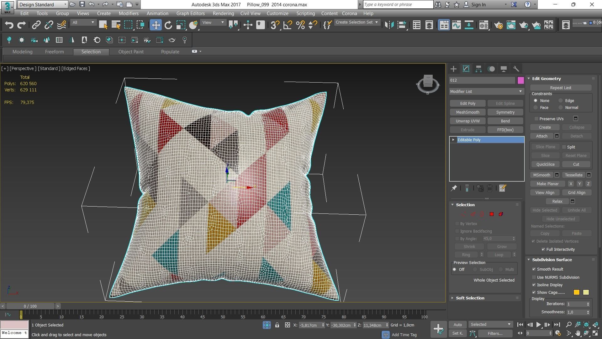
Task: Click the magenta object color swatch
Action: [x=520, y=80]
